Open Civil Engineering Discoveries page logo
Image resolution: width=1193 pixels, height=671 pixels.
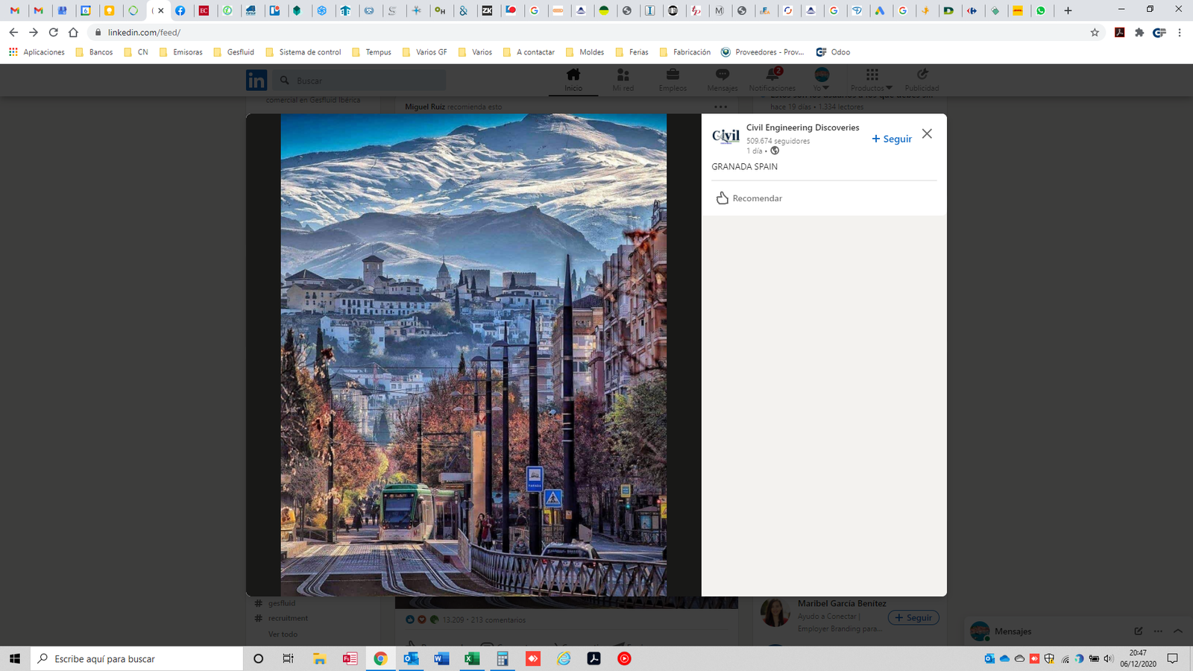(x=725, y=136)
